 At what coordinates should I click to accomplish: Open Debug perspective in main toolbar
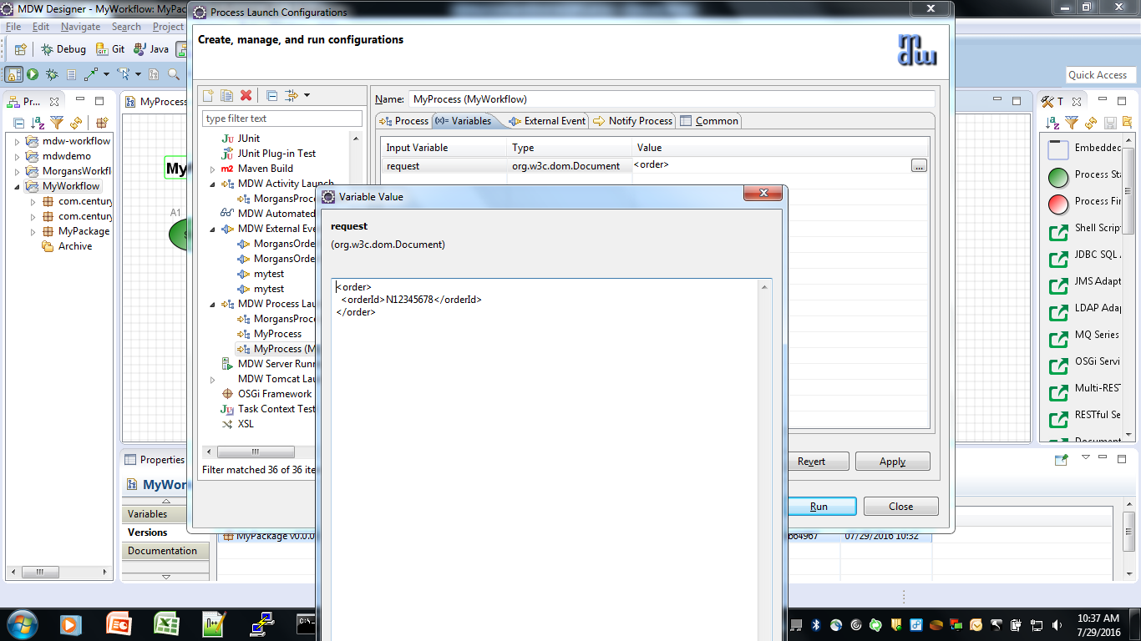pos(63,49)
